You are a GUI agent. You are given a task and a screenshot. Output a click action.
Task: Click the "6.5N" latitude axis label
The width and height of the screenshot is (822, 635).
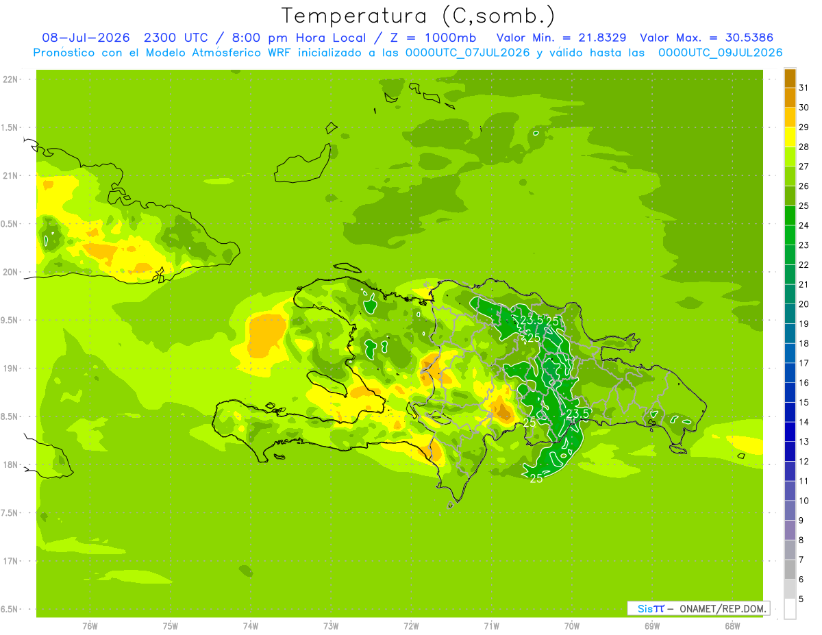tap(10, 609)
